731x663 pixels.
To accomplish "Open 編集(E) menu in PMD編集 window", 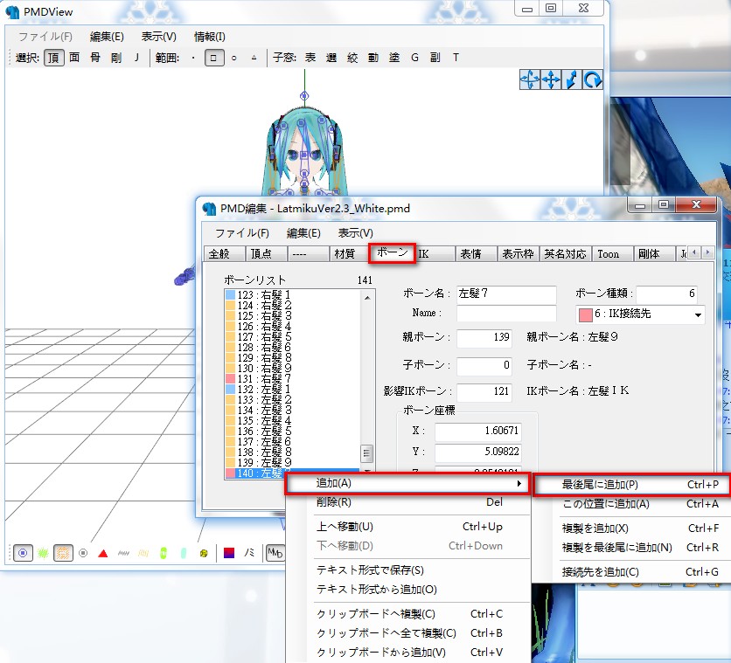I will (303, 233).
